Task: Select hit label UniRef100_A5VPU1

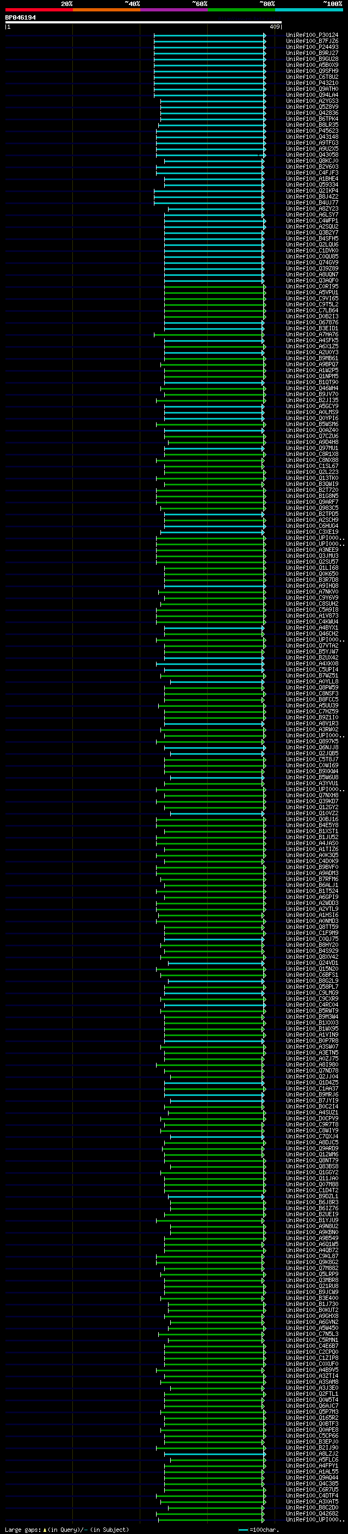Action: 312,292
